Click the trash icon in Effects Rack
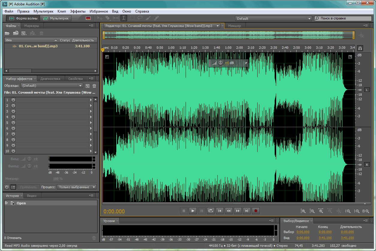The image size is (376, 251). (94, 86)
